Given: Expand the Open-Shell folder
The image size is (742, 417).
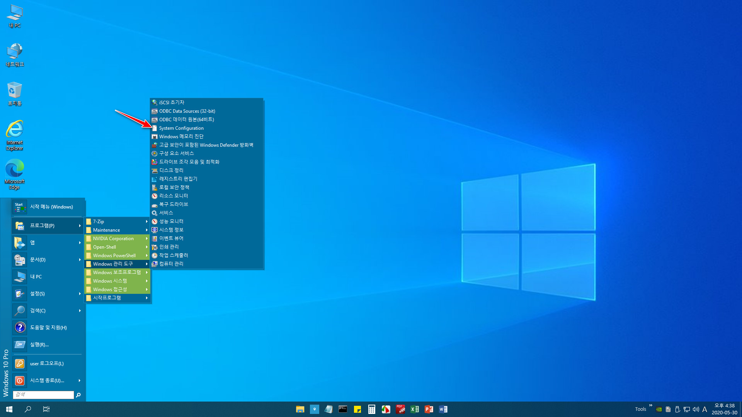Looking at the screenshot, I should [x=117, y=247].
